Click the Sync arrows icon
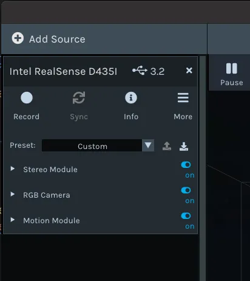This screenshot has height=281, width=250. point(79,98)
